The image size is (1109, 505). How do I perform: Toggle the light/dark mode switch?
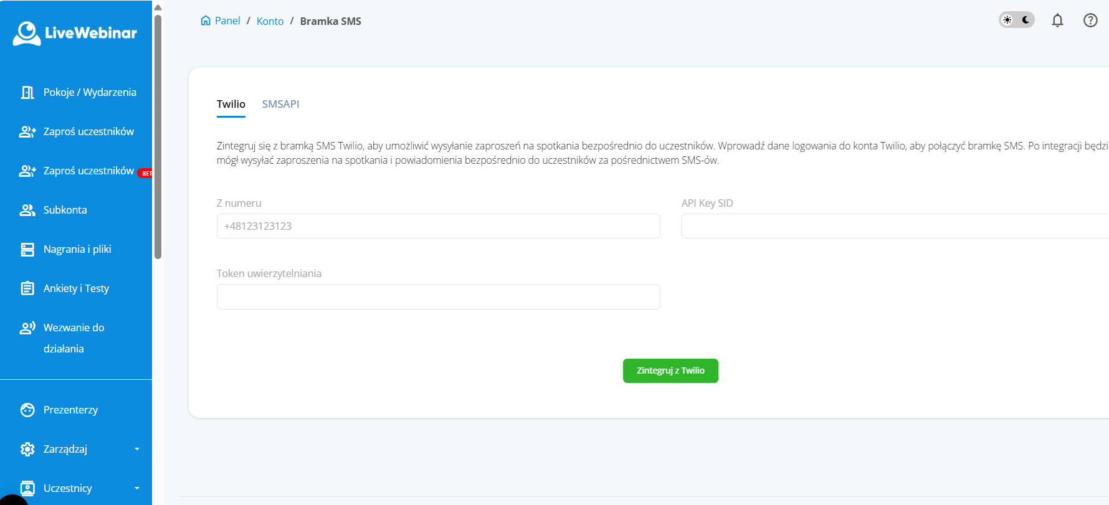[x=1016, y=20]
